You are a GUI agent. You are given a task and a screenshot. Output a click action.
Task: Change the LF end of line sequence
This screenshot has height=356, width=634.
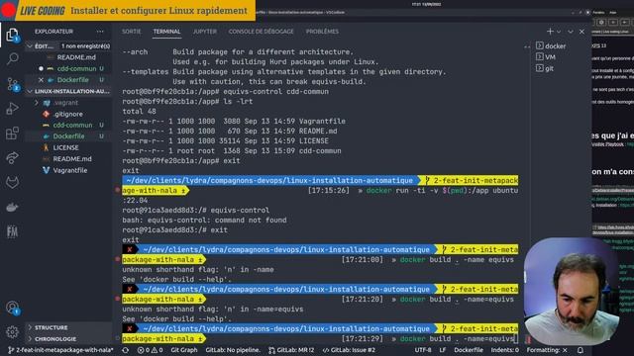(443, 350)
